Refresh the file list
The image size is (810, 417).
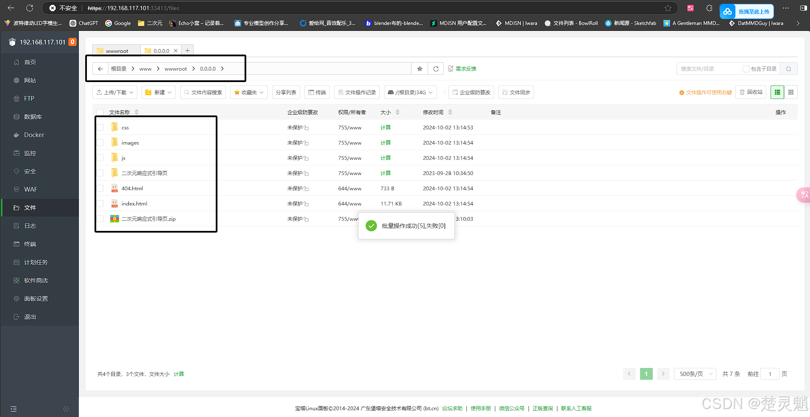436,69
